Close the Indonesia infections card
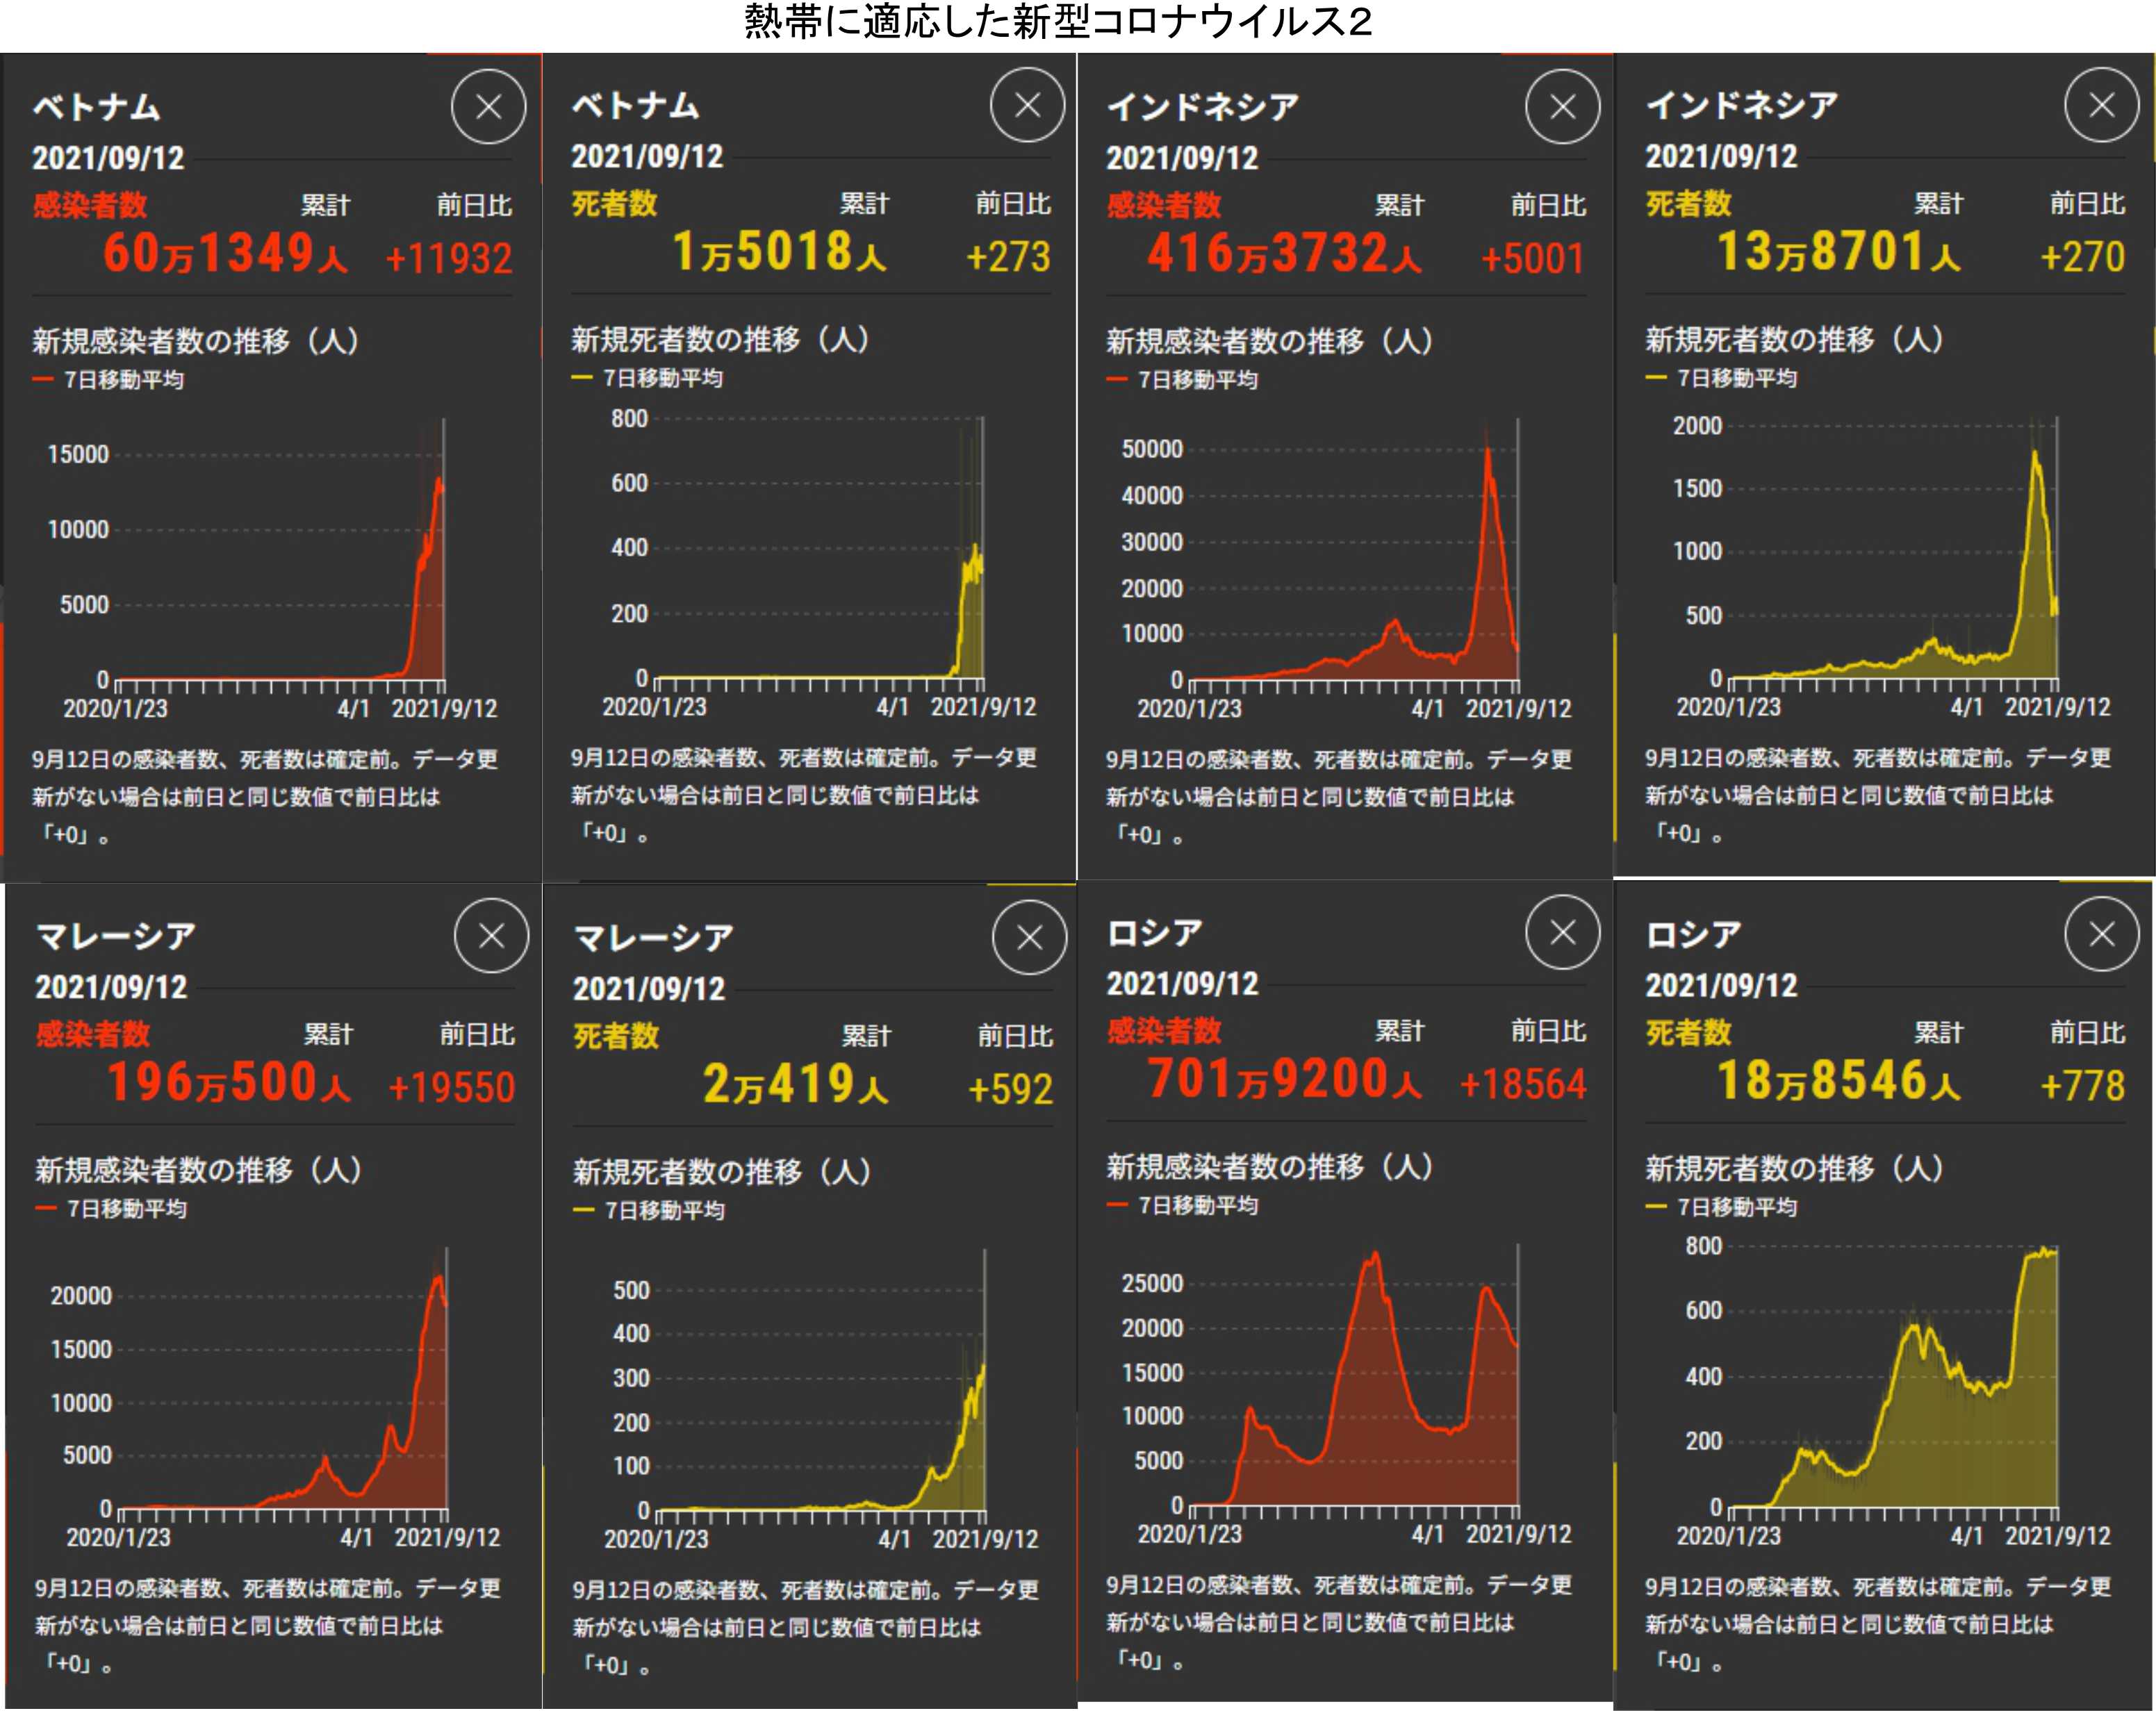Viewport: 2156px width, 1711px height. point(1562,107)
